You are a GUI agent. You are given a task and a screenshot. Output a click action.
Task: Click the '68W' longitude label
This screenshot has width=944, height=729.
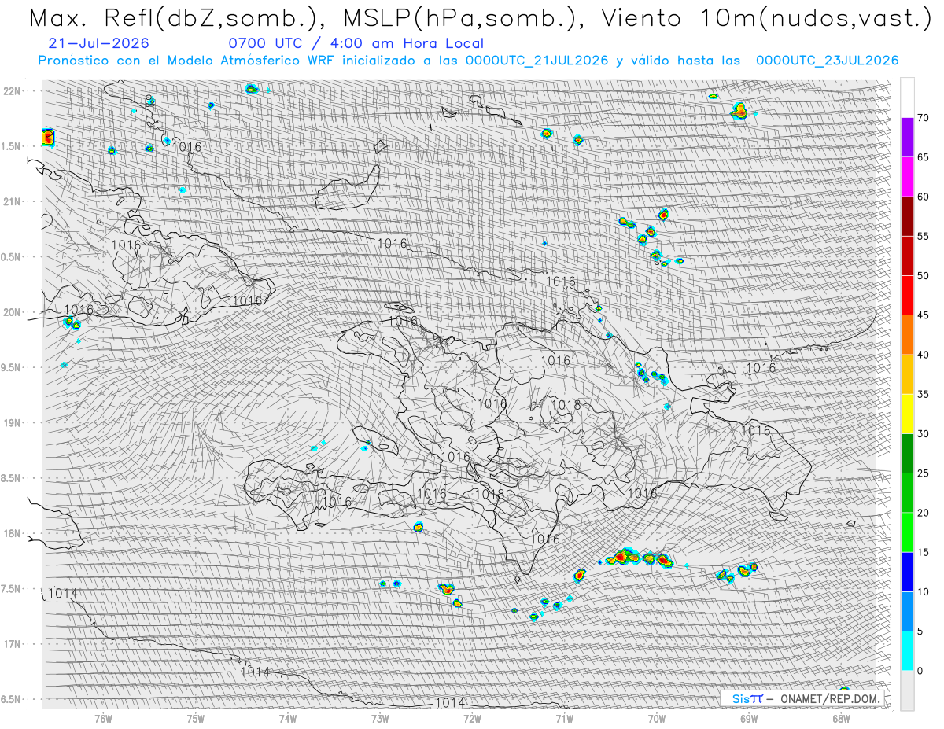point(841,718)
